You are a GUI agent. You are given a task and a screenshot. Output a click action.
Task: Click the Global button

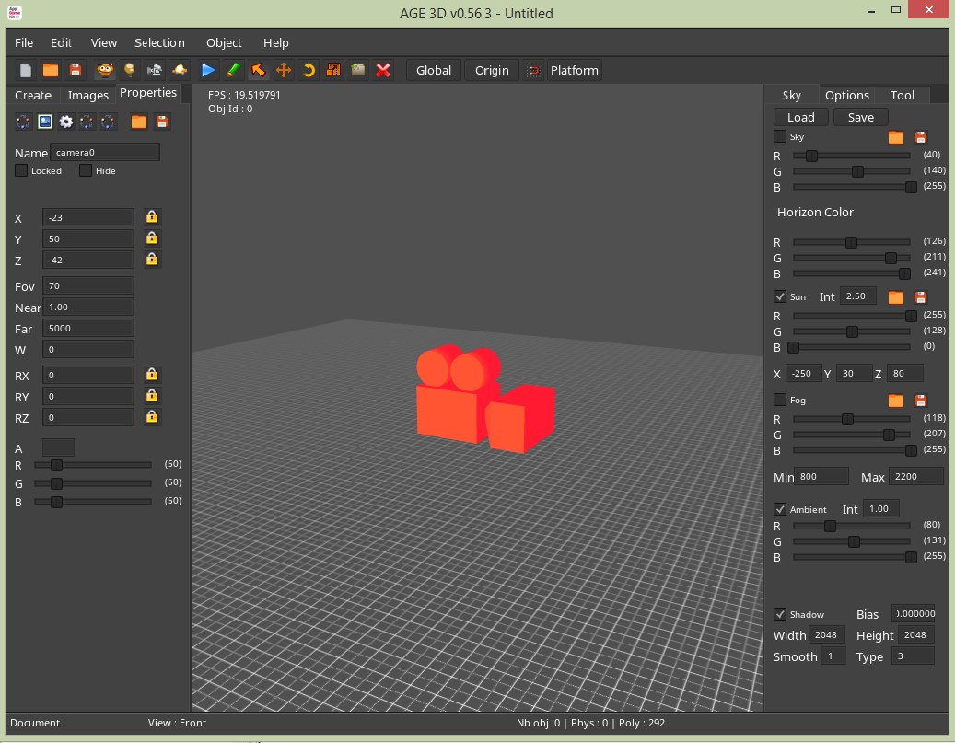434,71
